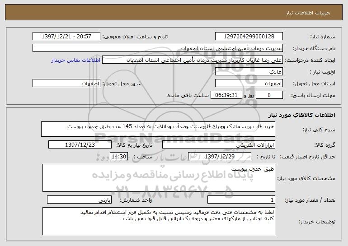348x246 pixels.
Task: Click the ساعت field showing 14:30
Action: coord(119,157)
